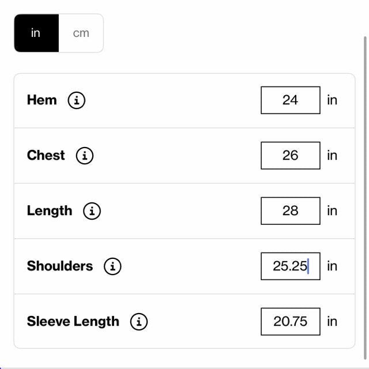This screenshot has width=369, height=369.
Task: Focus the Chest field showing 26
Action: click(x=290, y=156)
